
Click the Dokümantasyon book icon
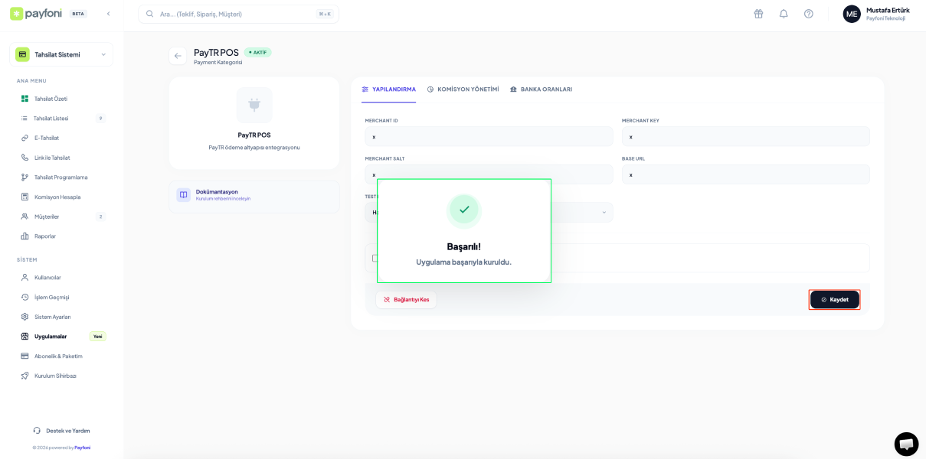click(x=184, y=195)
